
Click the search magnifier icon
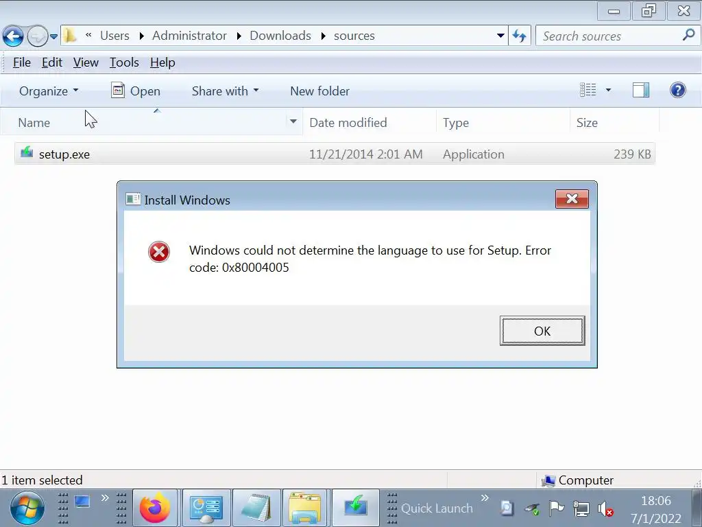(x=688, y=35)
